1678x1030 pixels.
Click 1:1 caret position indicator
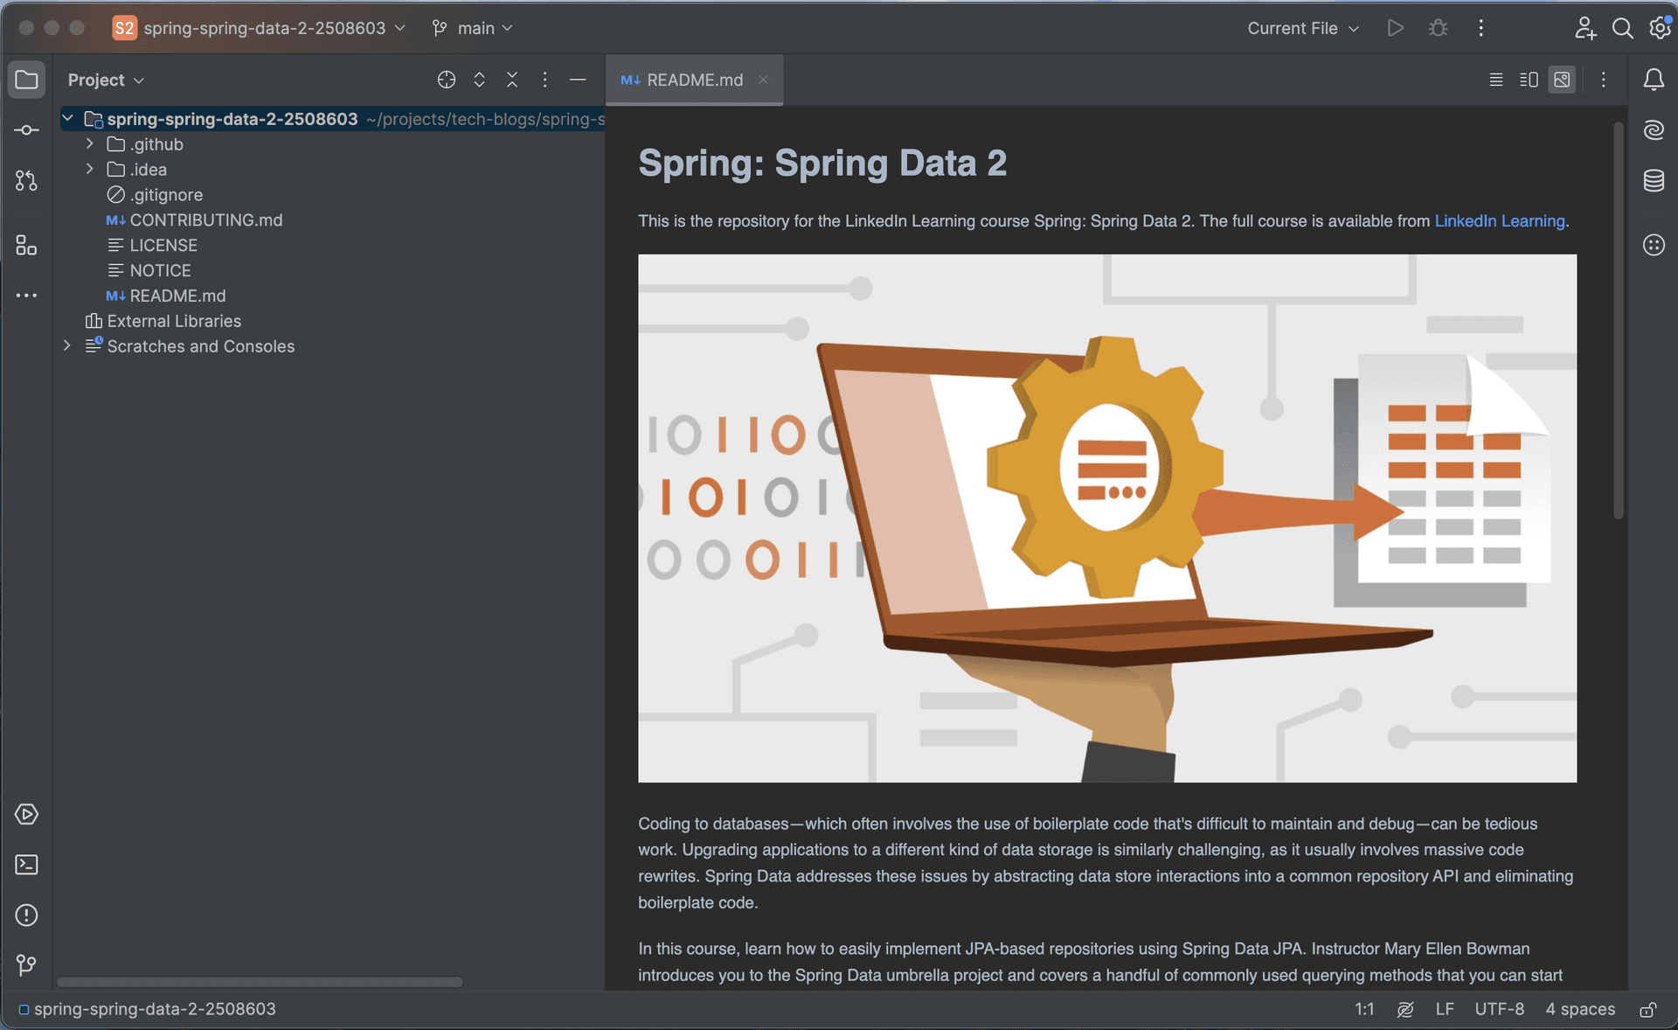[x=1364, y=1010]
